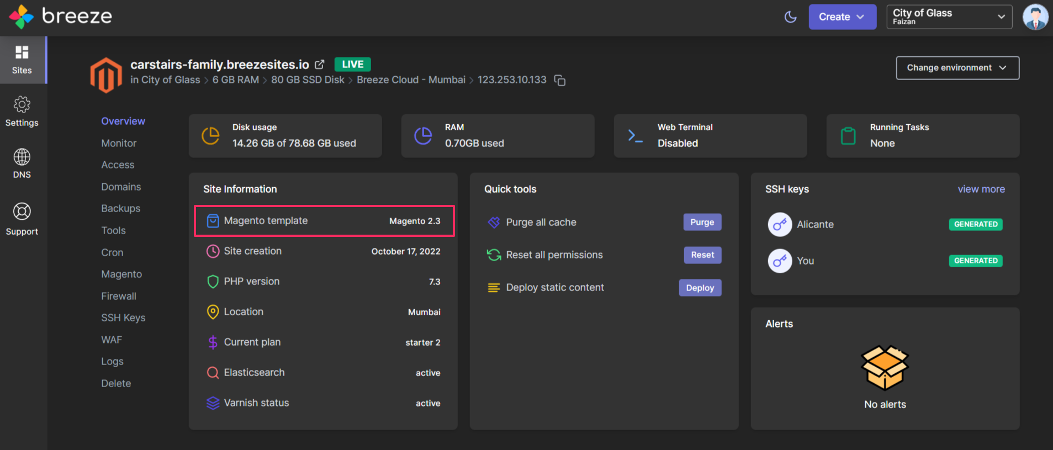The image size is (1053, 450).
Task: Click the Magento template bag icon
Action: click(213, 221)
